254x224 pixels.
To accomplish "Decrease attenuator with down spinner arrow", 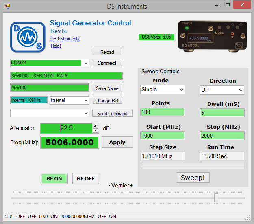I will pos(96,130).
